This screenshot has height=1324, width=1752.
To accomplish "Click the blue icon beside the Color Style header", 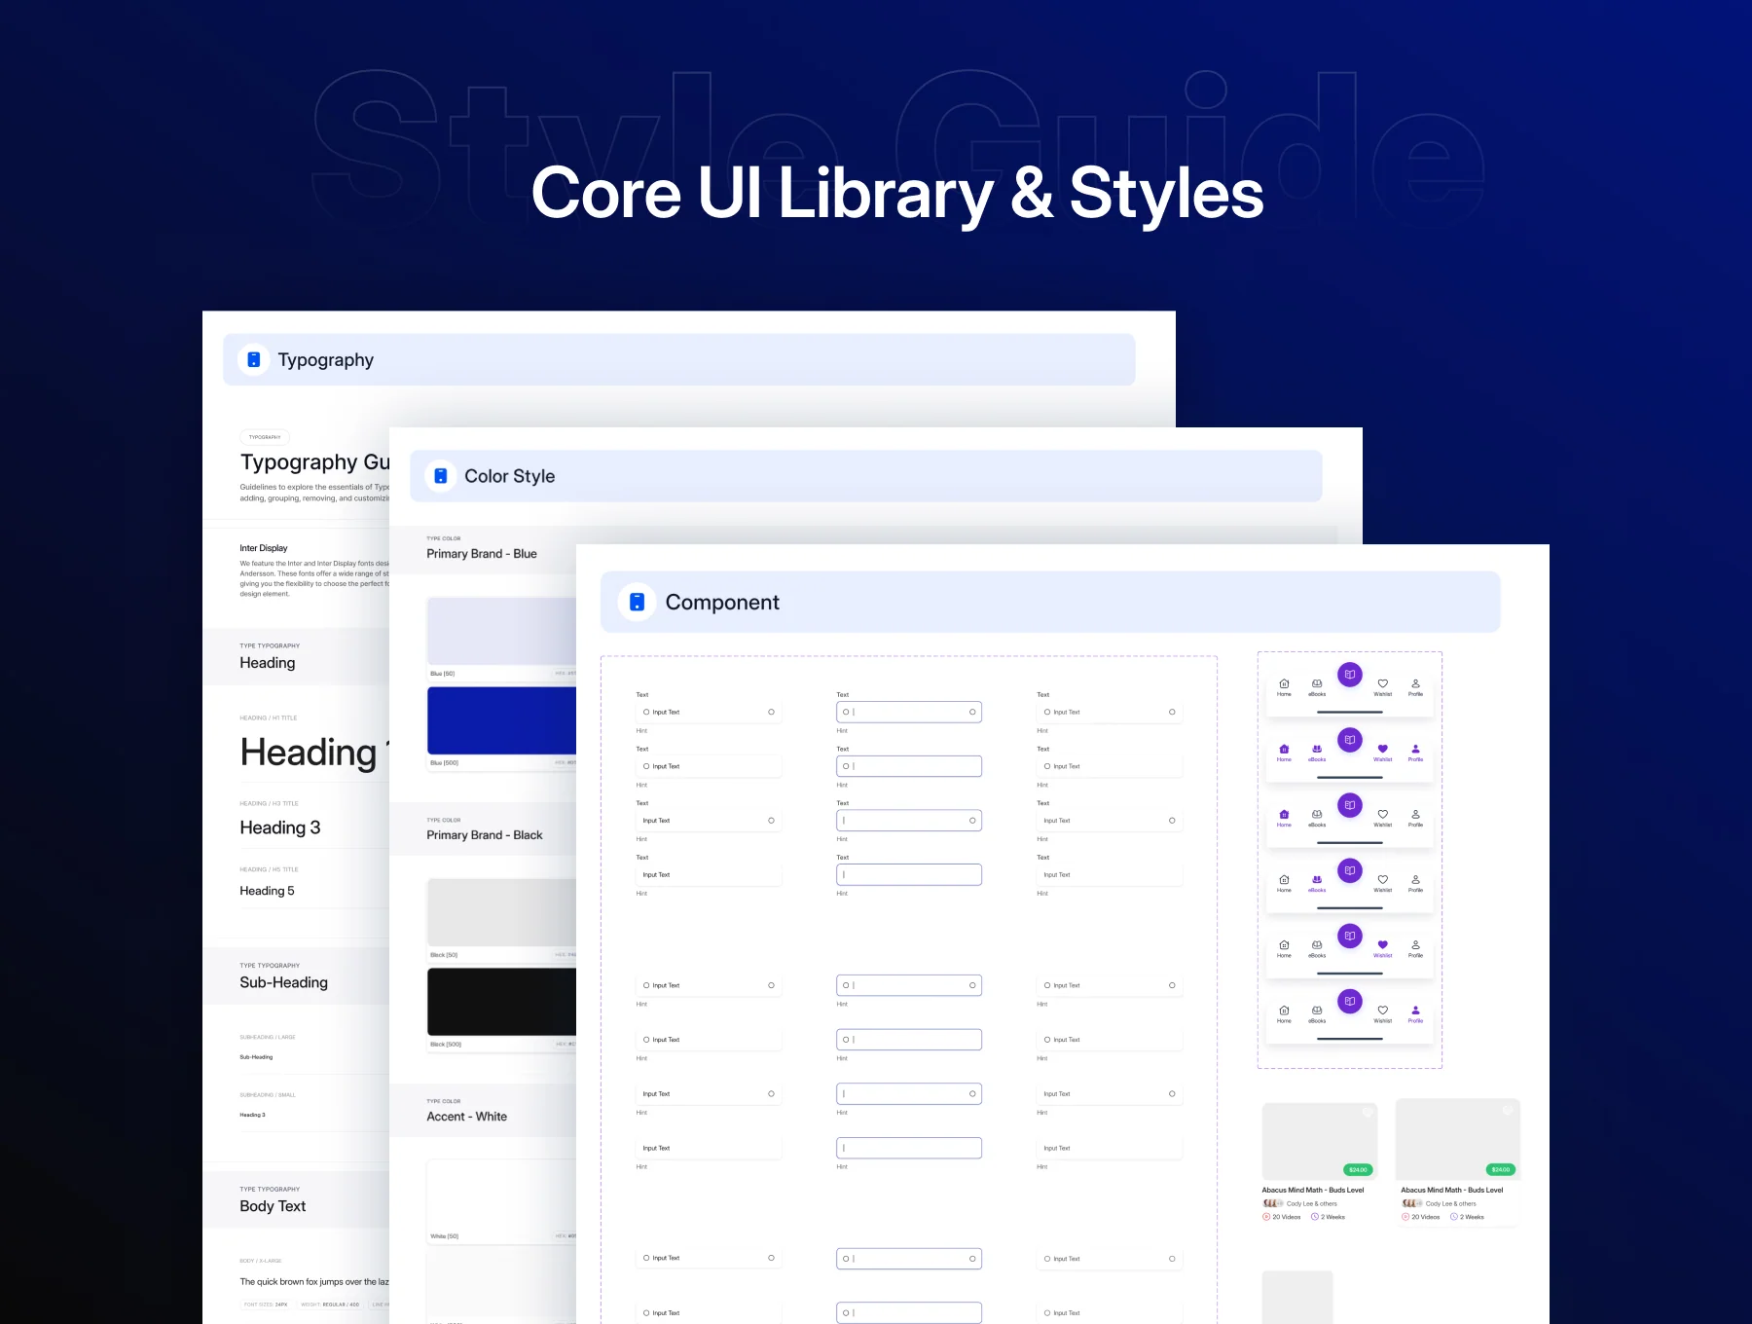I will point(441,476).
